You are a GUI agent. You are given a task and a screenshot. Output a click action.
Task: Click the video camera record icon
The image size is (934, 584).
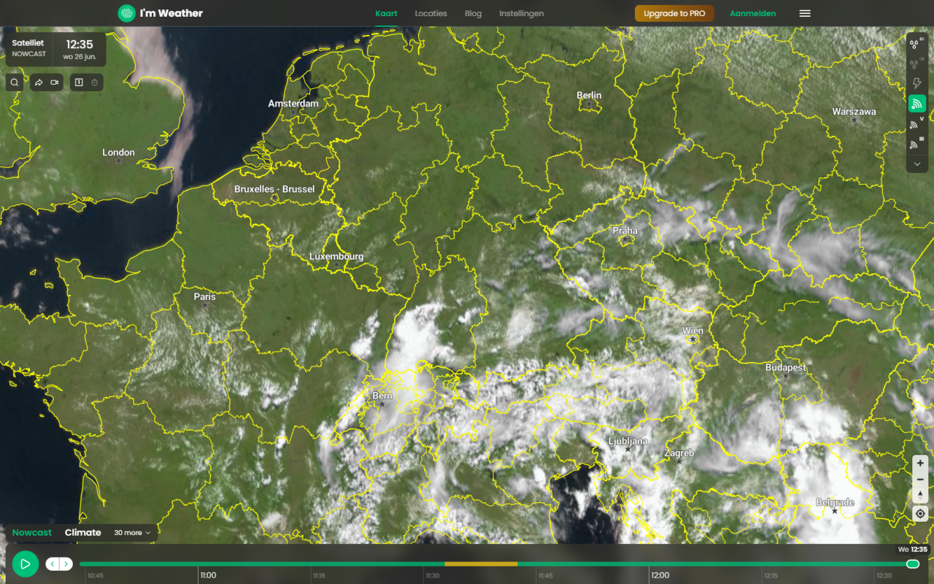(55, 82)
